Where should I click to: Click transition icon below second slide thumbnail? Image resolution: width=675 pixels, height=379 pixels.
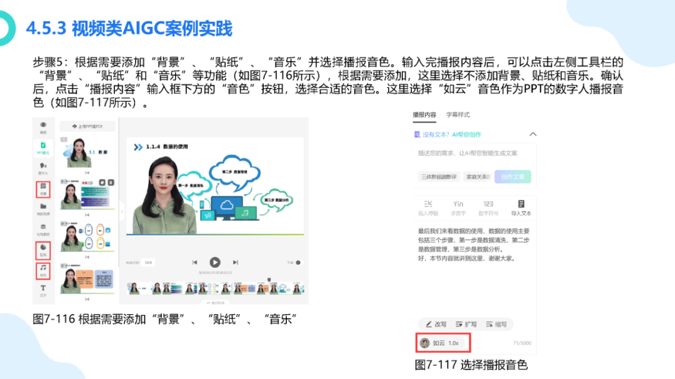[87, 215]
